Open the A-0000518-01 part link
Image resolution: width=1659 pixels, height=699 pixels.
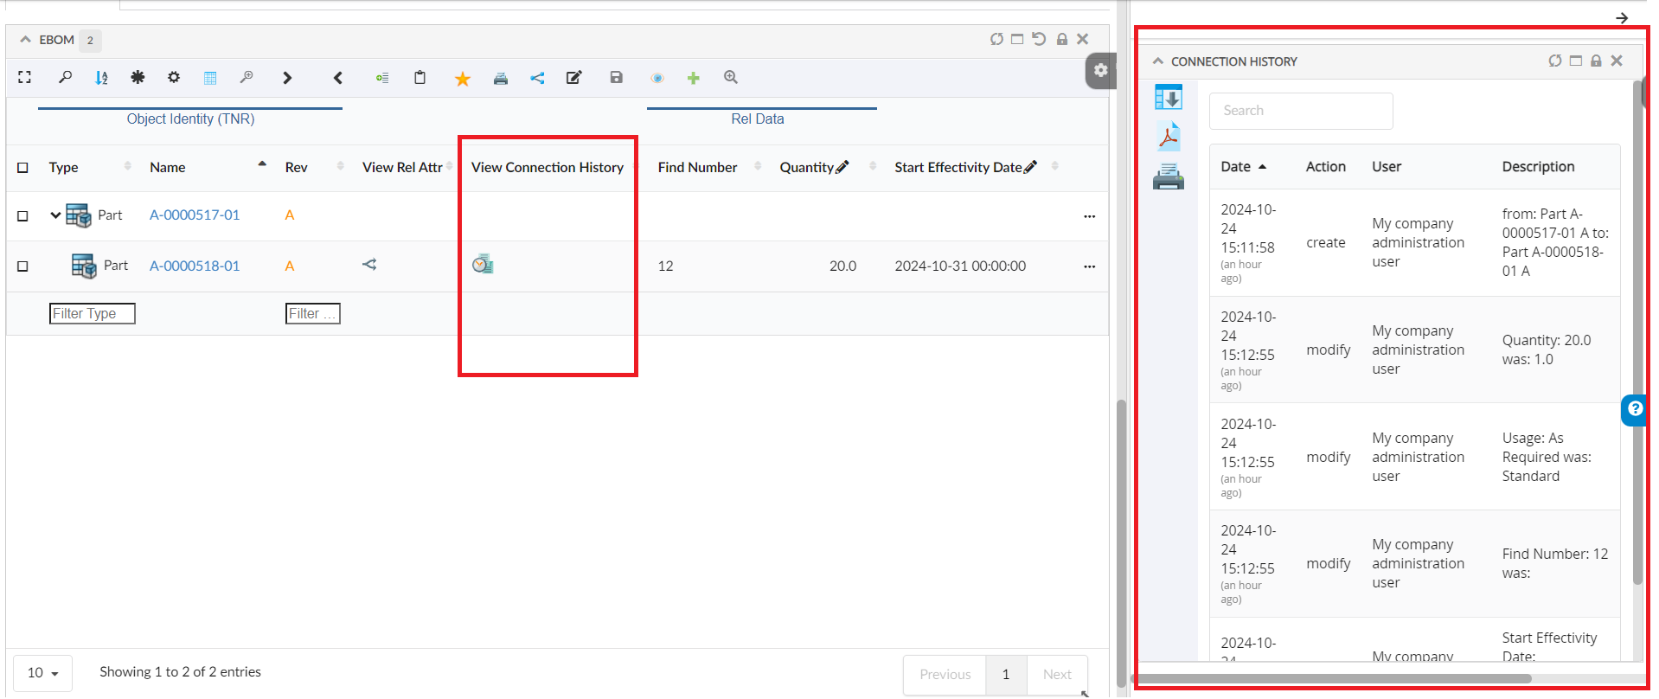click(x=195, y=266)
